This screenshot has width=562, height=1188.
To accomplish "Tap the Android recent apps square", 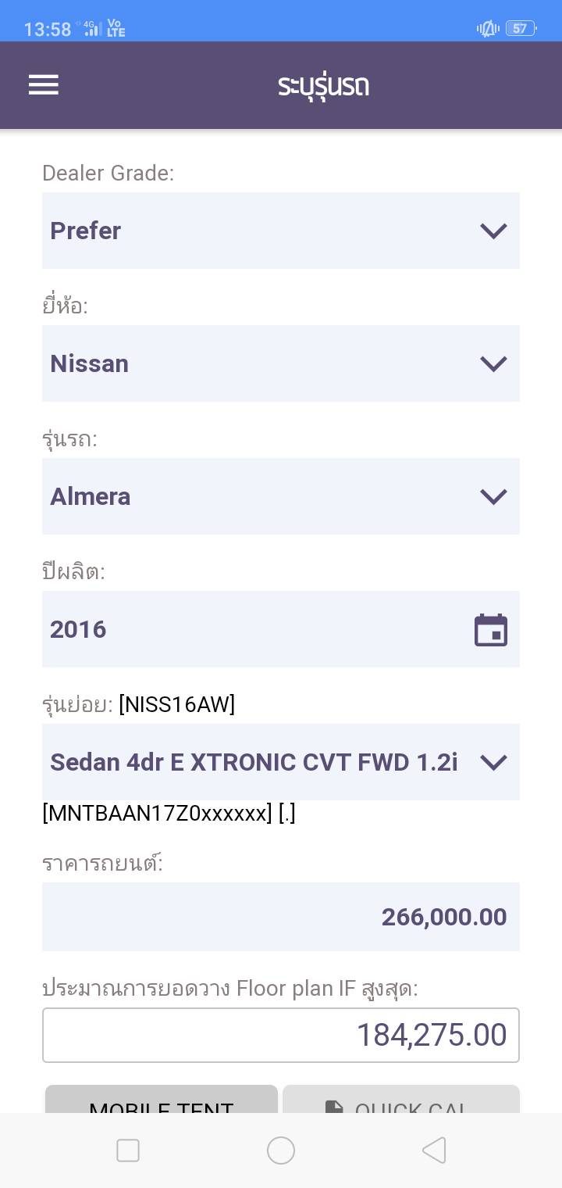I will [x=128, y=1150].
